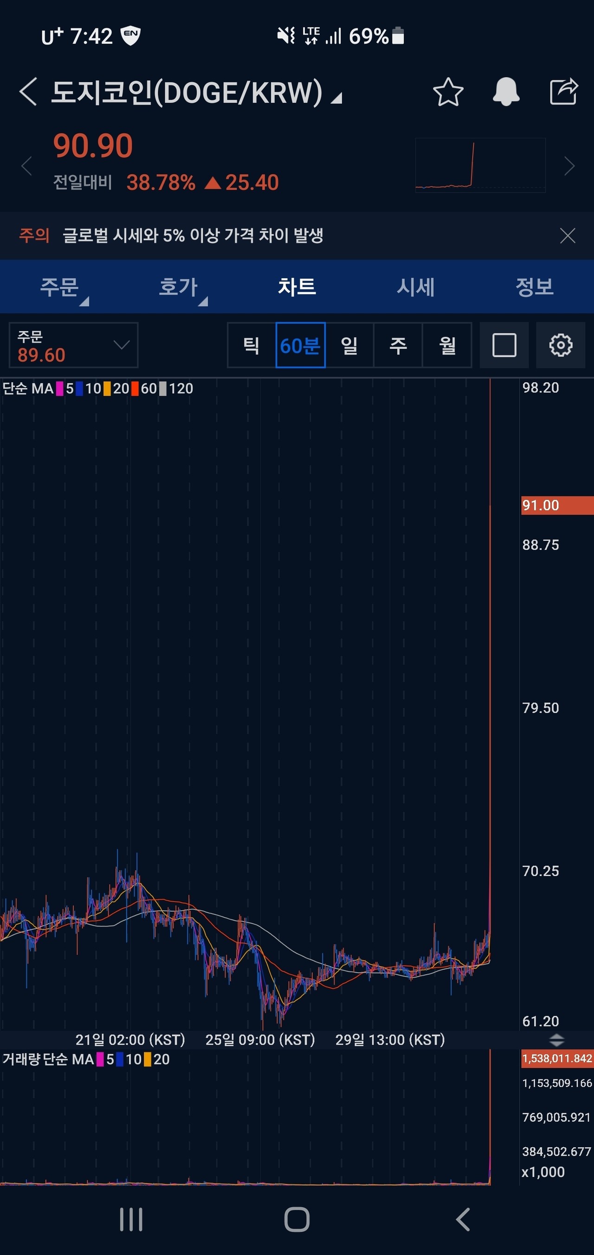Add DOGE to favorites with star icon
The height and width of the screenshot is (1255, 594).
pyautogui.click(x=447, y=92)
